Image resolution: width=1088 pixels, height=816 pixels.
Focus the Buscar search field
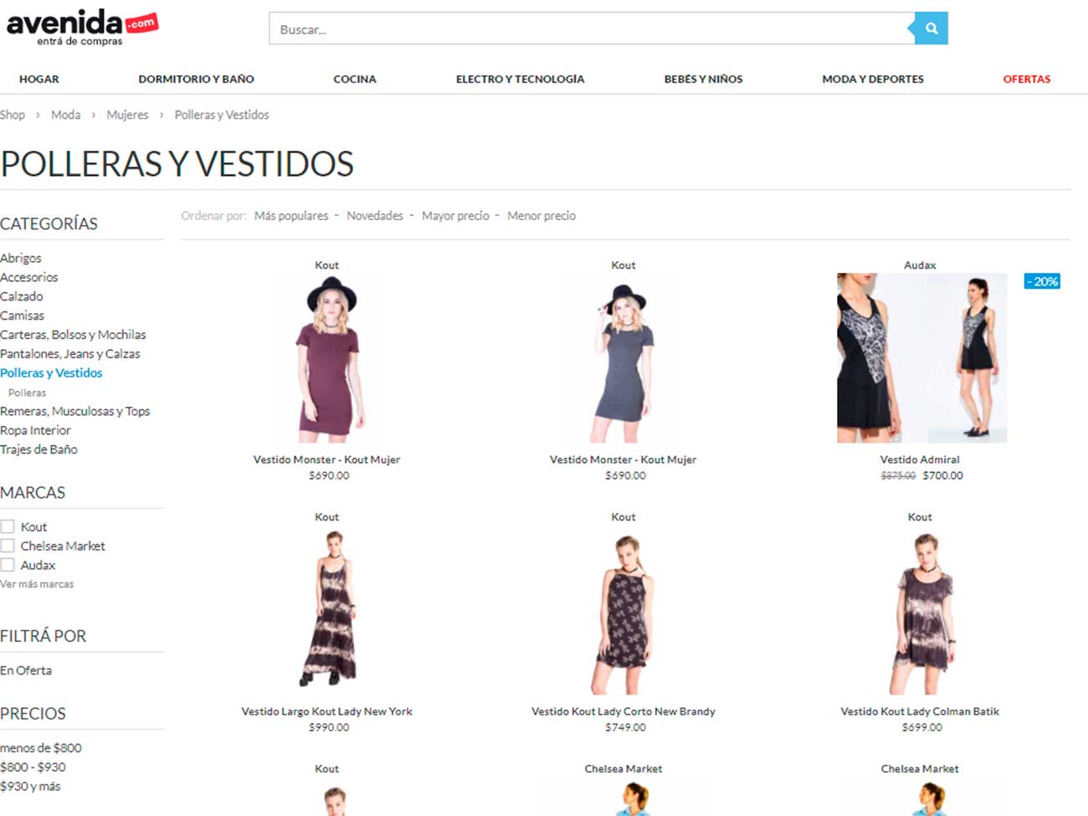(x=592, y=28)
